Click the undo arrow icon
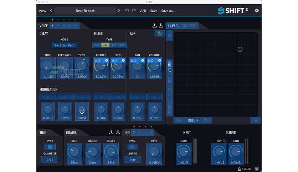The width and height of the screenshot is (298, 172). pos(127,11)
